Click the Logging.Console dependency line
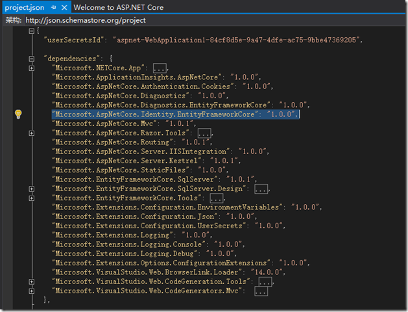This screenshot has width=408, height=312. click(x=148, y=244)
